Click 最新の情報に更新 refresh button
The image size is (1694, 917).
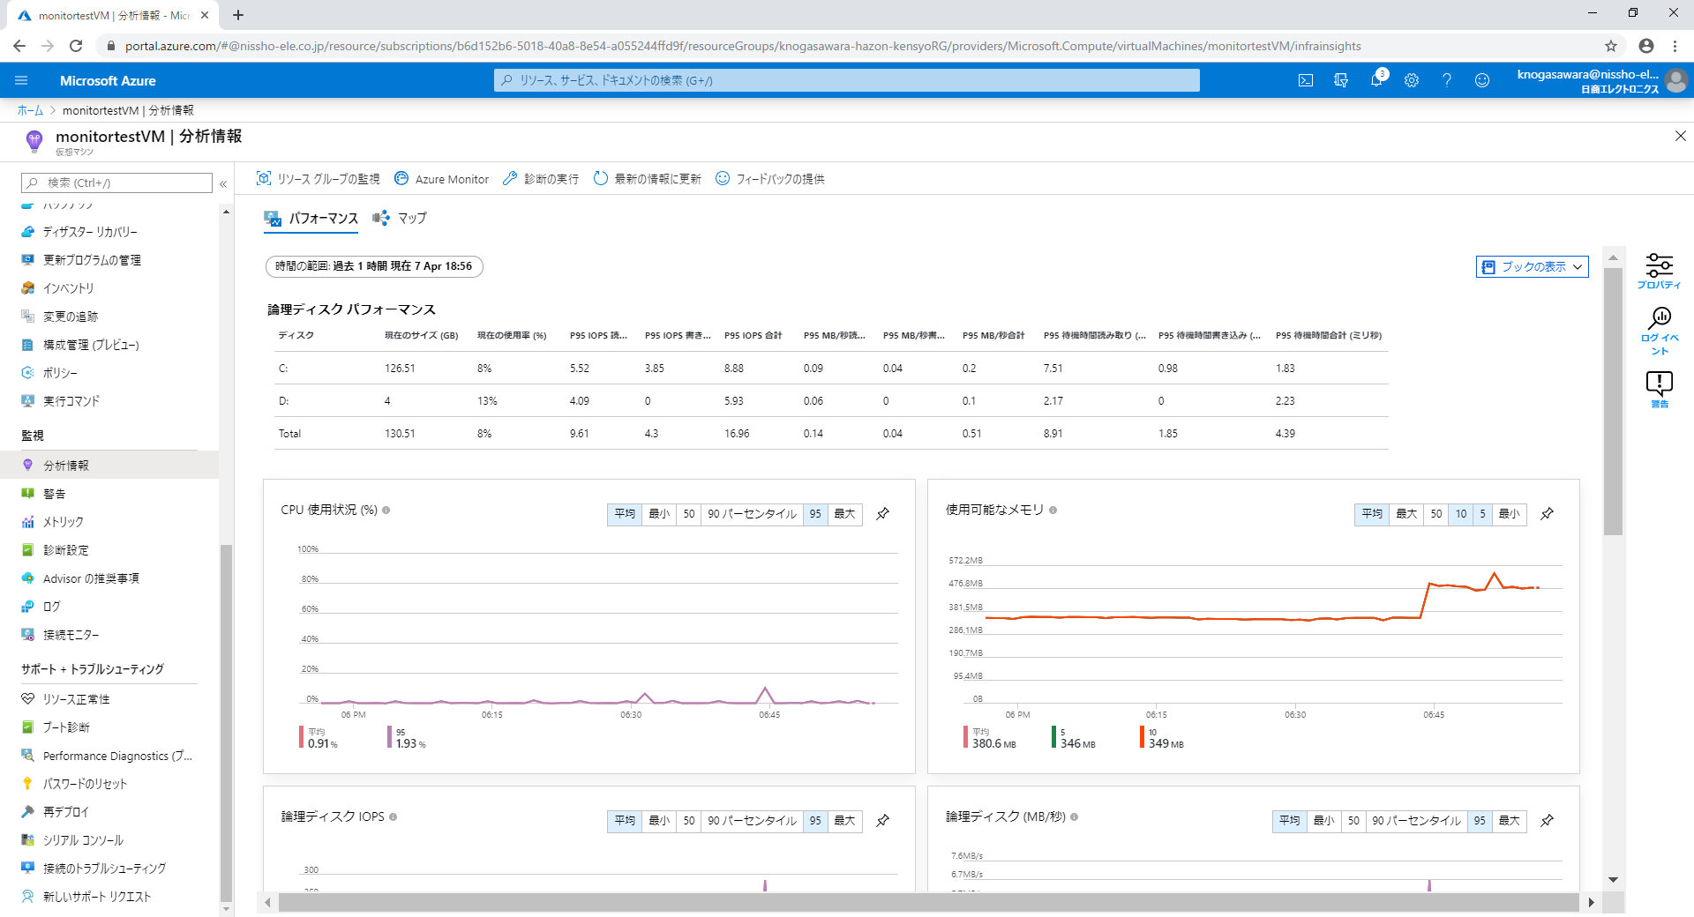click(648, 179)
